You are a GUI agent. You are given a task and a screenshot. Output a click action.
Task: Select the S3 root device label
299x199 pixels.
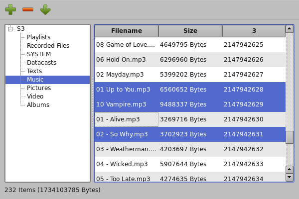[21, 29]
